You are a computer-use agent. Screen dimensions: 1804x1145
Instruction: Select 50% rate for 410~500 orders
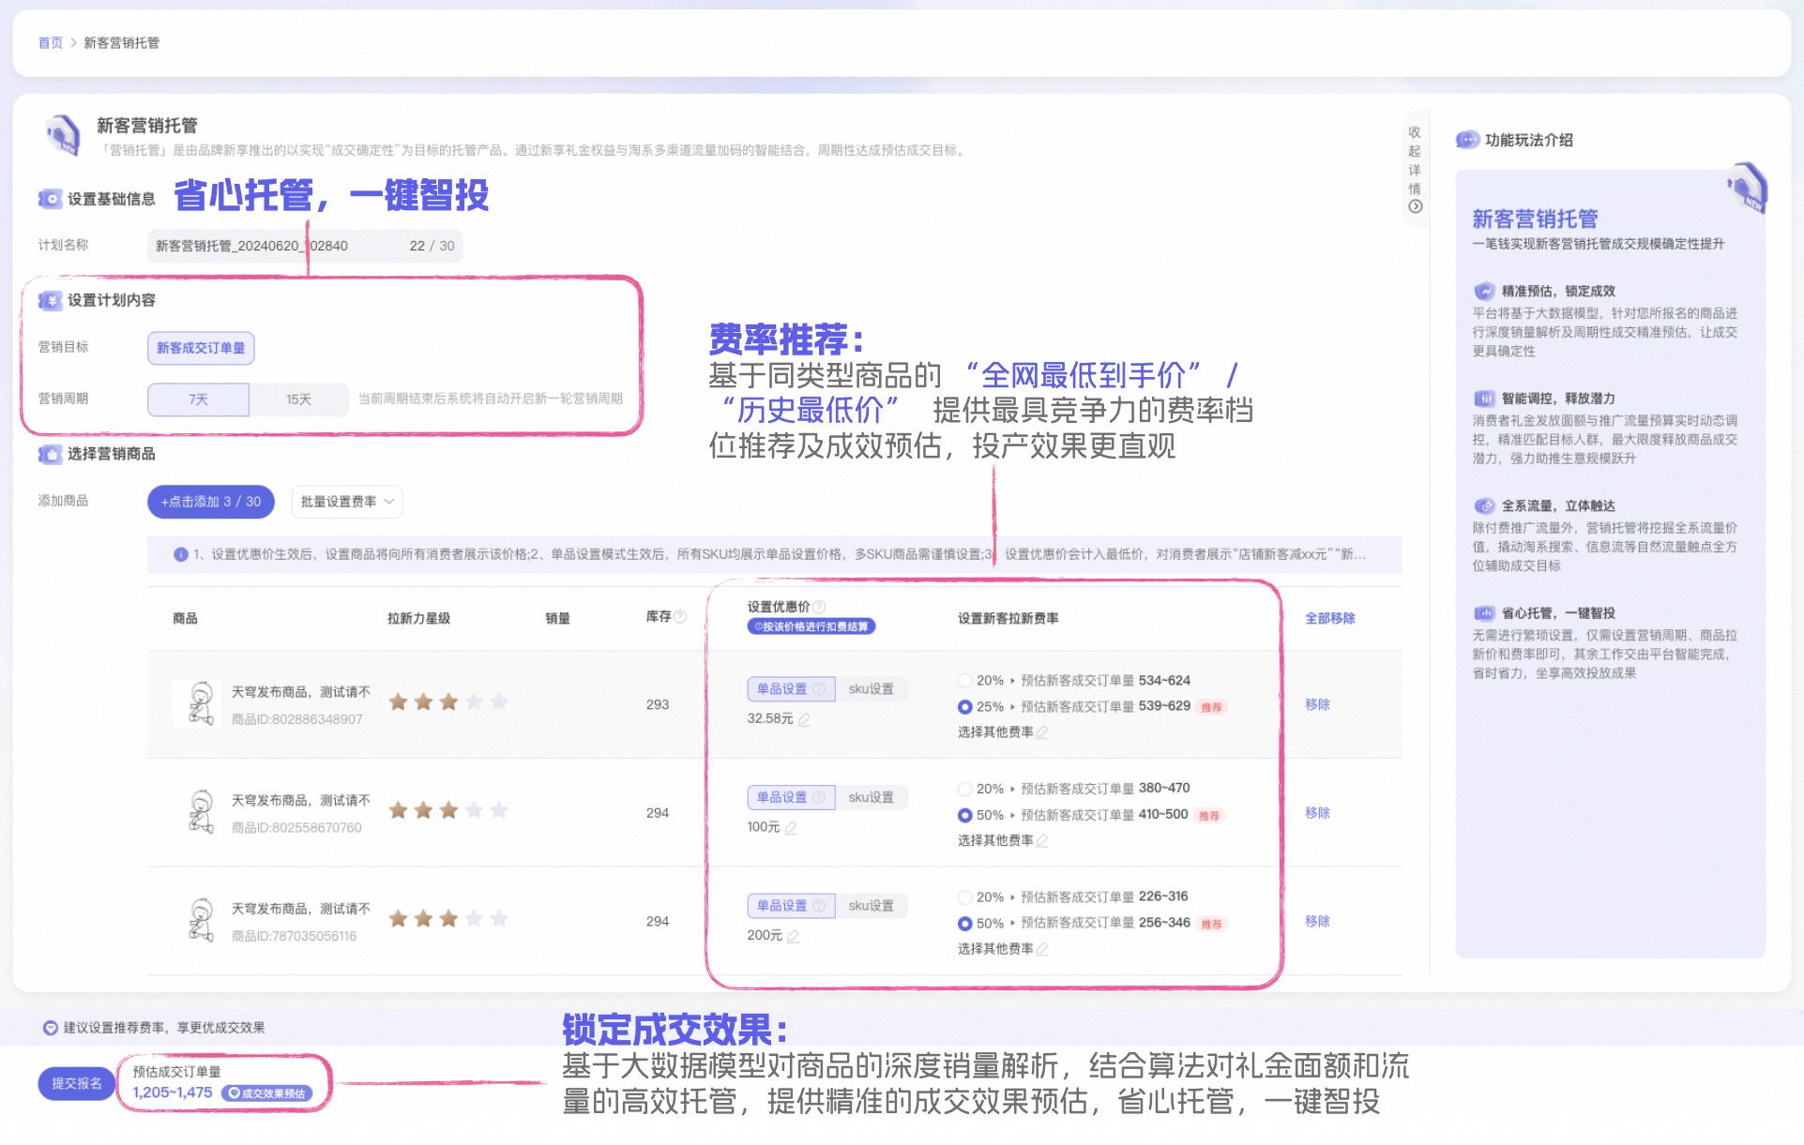click(x=964, y=815)
